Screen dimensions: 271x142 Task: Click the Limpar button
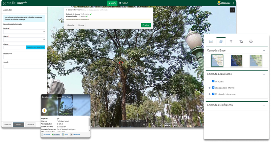[x=81, y=25]
